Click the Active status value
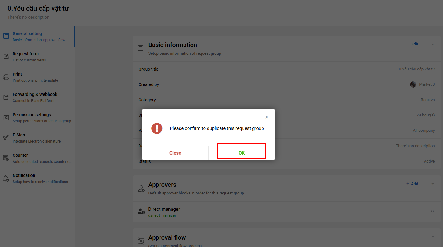 click(429, 161)
